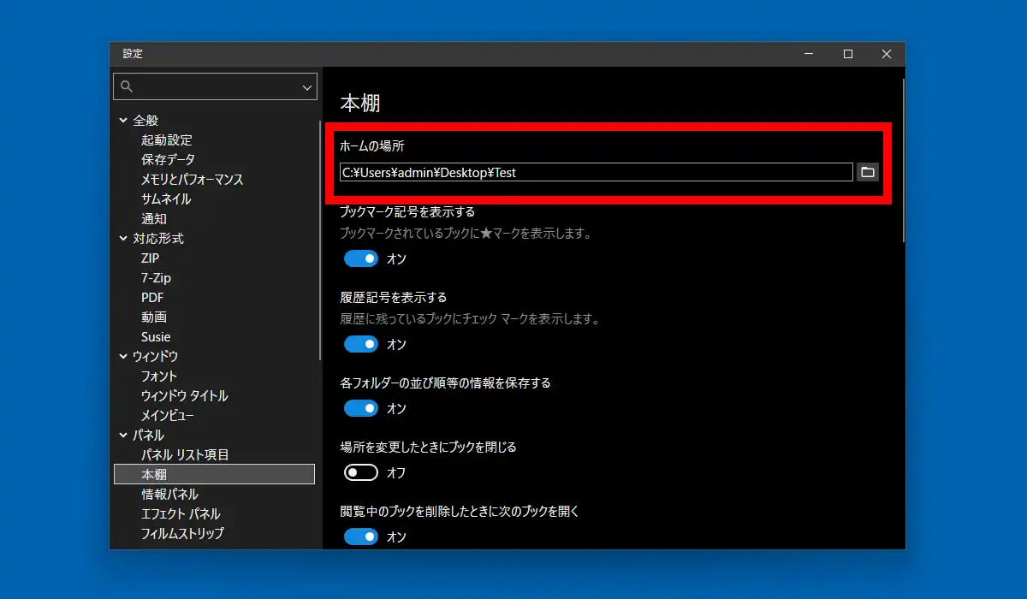Disable the 履歴記号を表示する toggle
Screen dimensions: 1027x599
(x=361, y=344)
